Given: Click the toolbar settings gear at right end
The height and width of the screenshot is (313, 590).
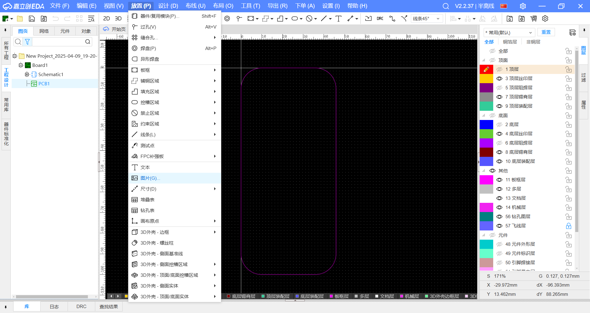Looking at the screenshot, I should click(x=545, y=19).
